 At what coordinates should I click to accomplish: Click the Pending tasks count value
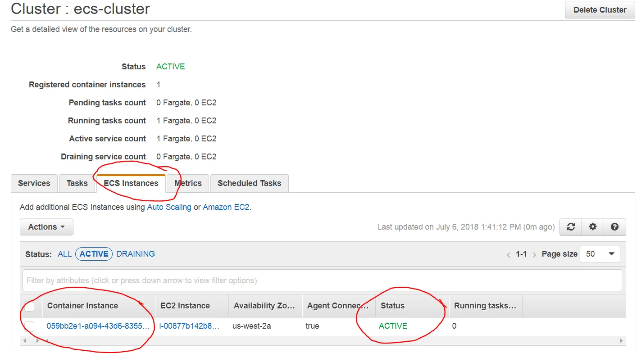[187, 103]
